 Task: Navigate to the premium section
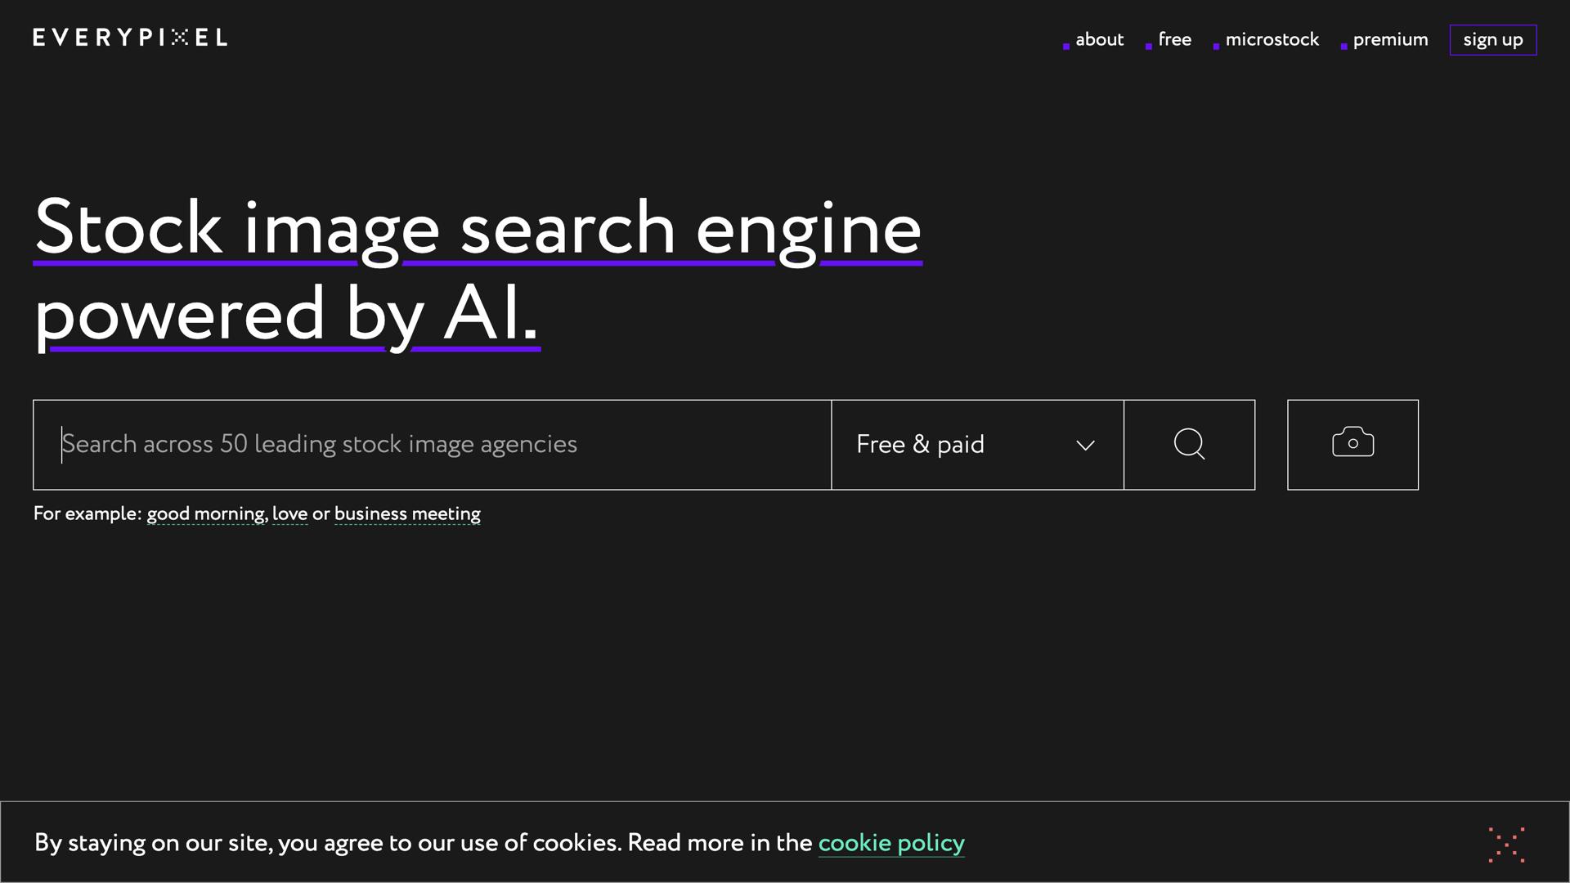(1390, 39)
